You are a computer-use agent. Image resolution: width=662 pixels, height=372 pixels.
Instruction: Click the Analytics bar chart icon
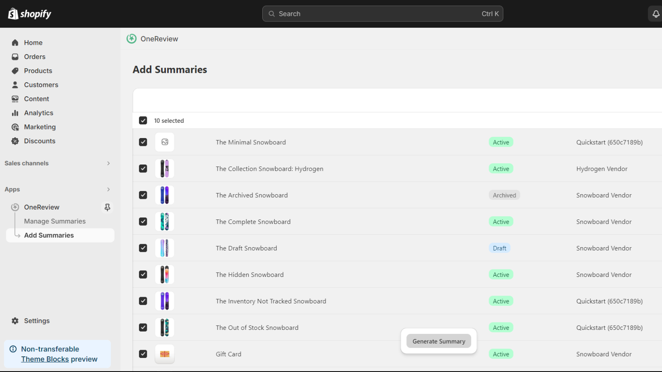15,113
